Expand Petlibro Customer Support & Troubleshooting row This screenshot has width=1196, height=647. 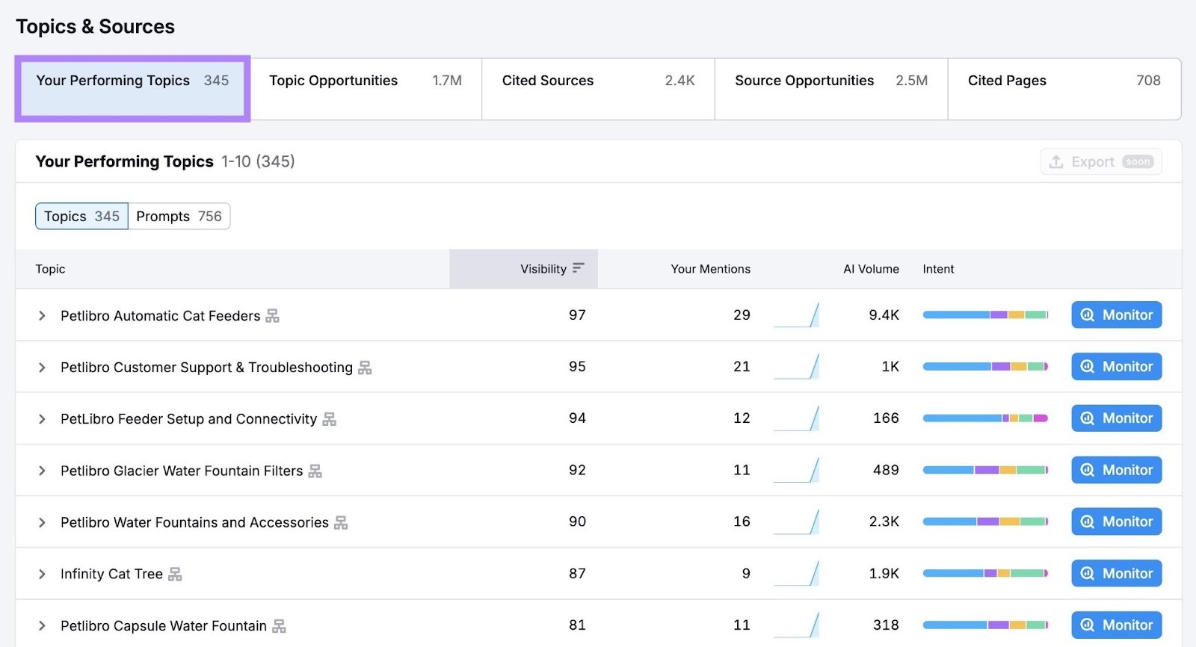coord(42,368)
